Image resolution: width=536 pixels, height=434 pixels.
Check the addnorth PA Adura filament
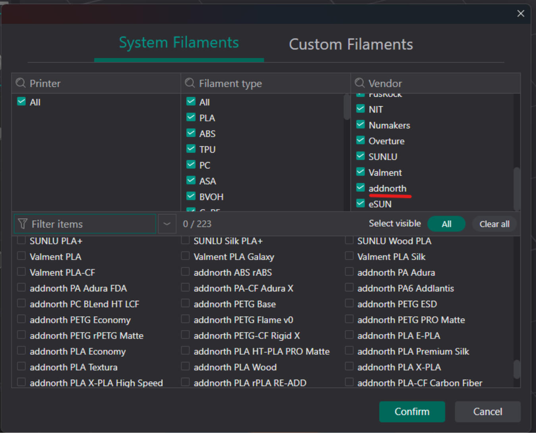(349, 272)
